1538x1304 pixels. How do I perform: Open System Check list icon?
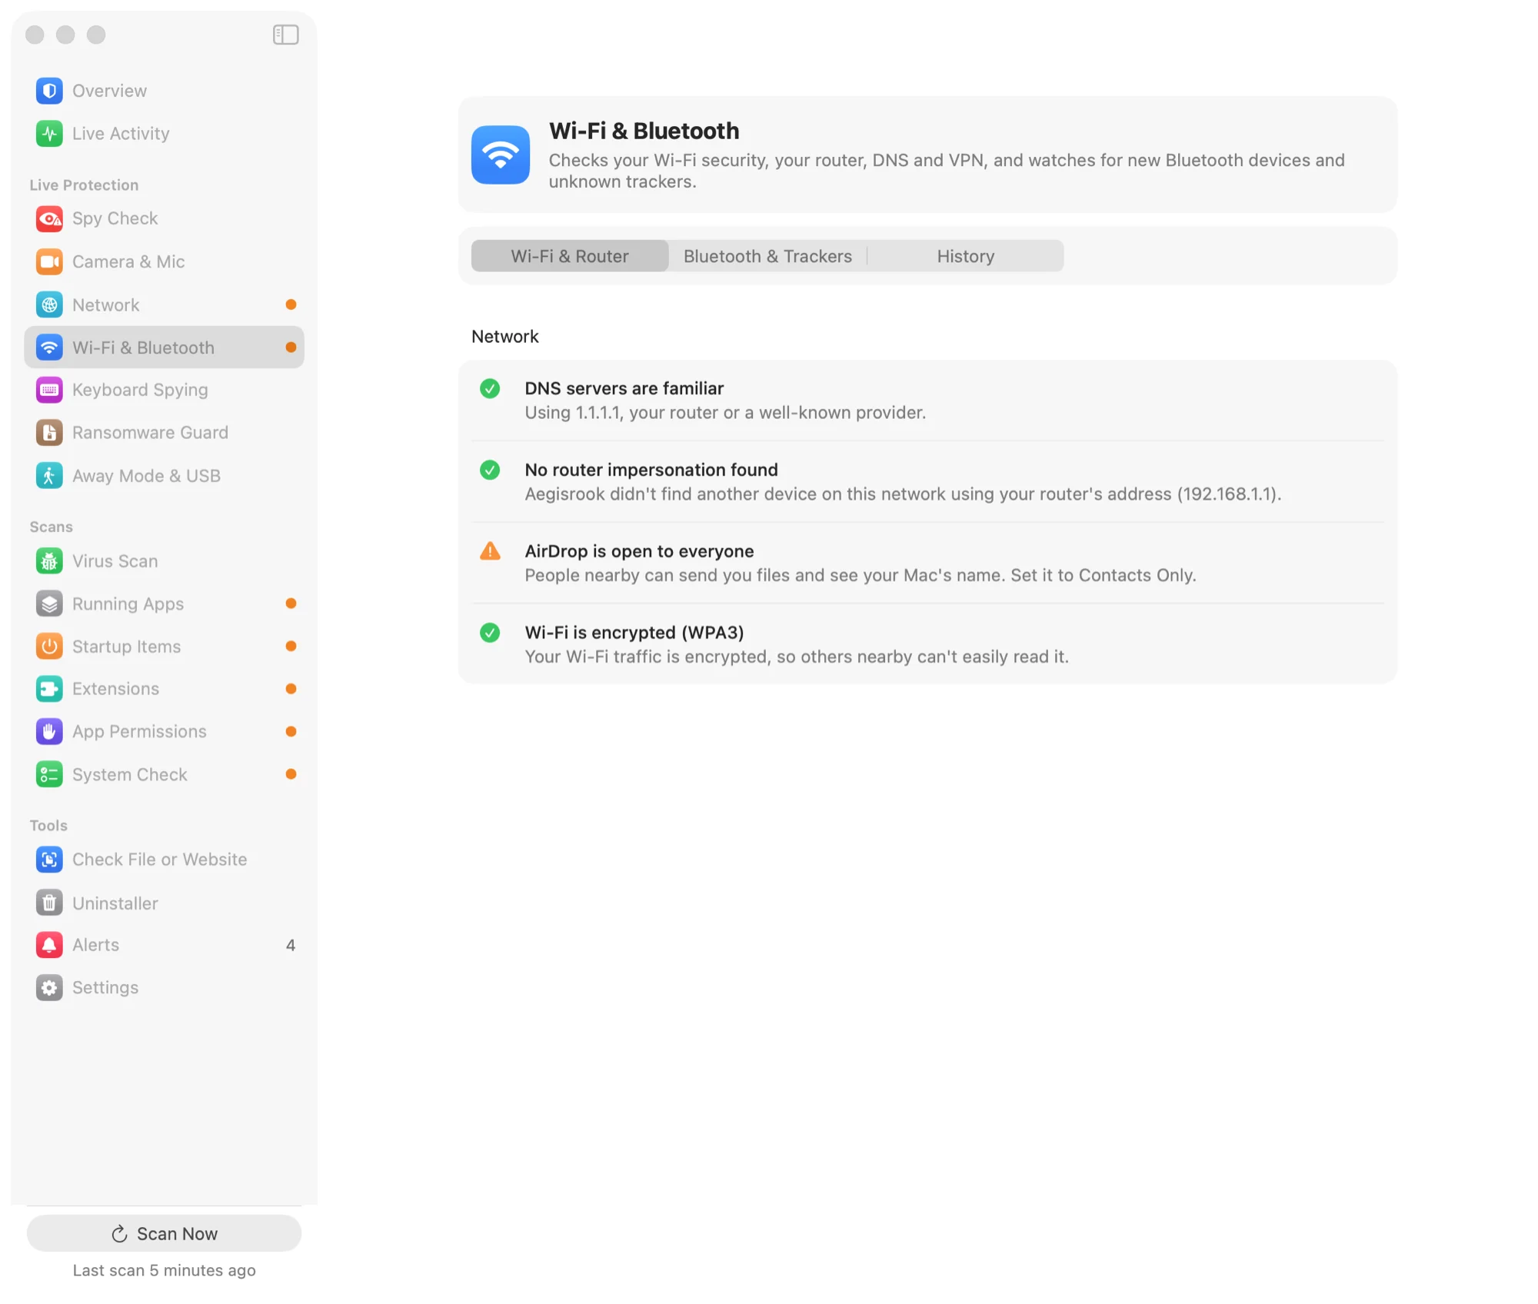click(x=49, y=775)
